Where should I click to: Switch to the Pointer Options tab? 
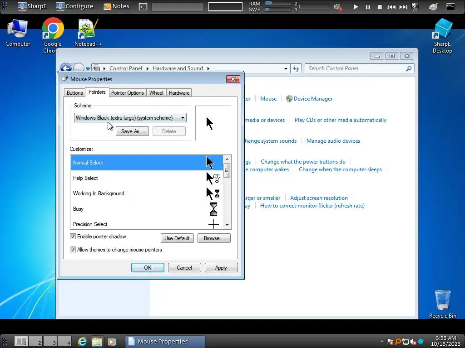pyautogui.click(x=127, y=92)
